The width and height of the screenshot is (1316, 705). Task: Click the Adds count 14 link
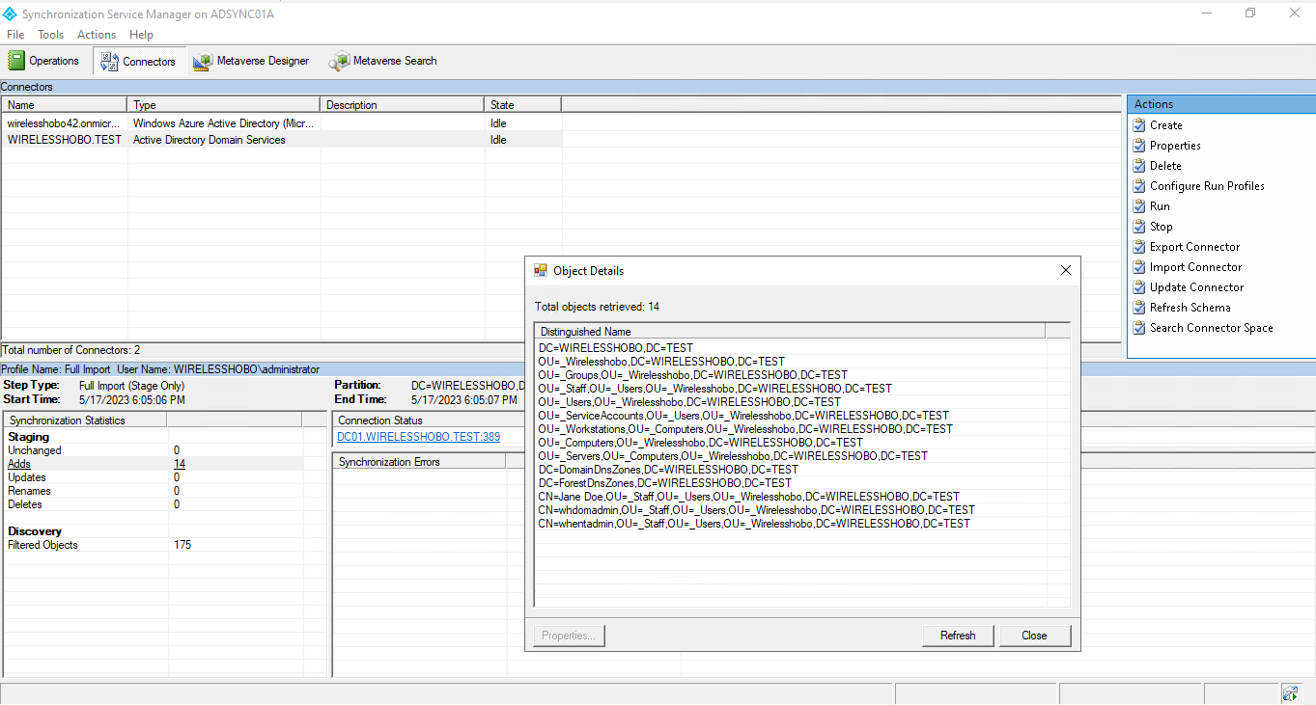pos(180,464)
